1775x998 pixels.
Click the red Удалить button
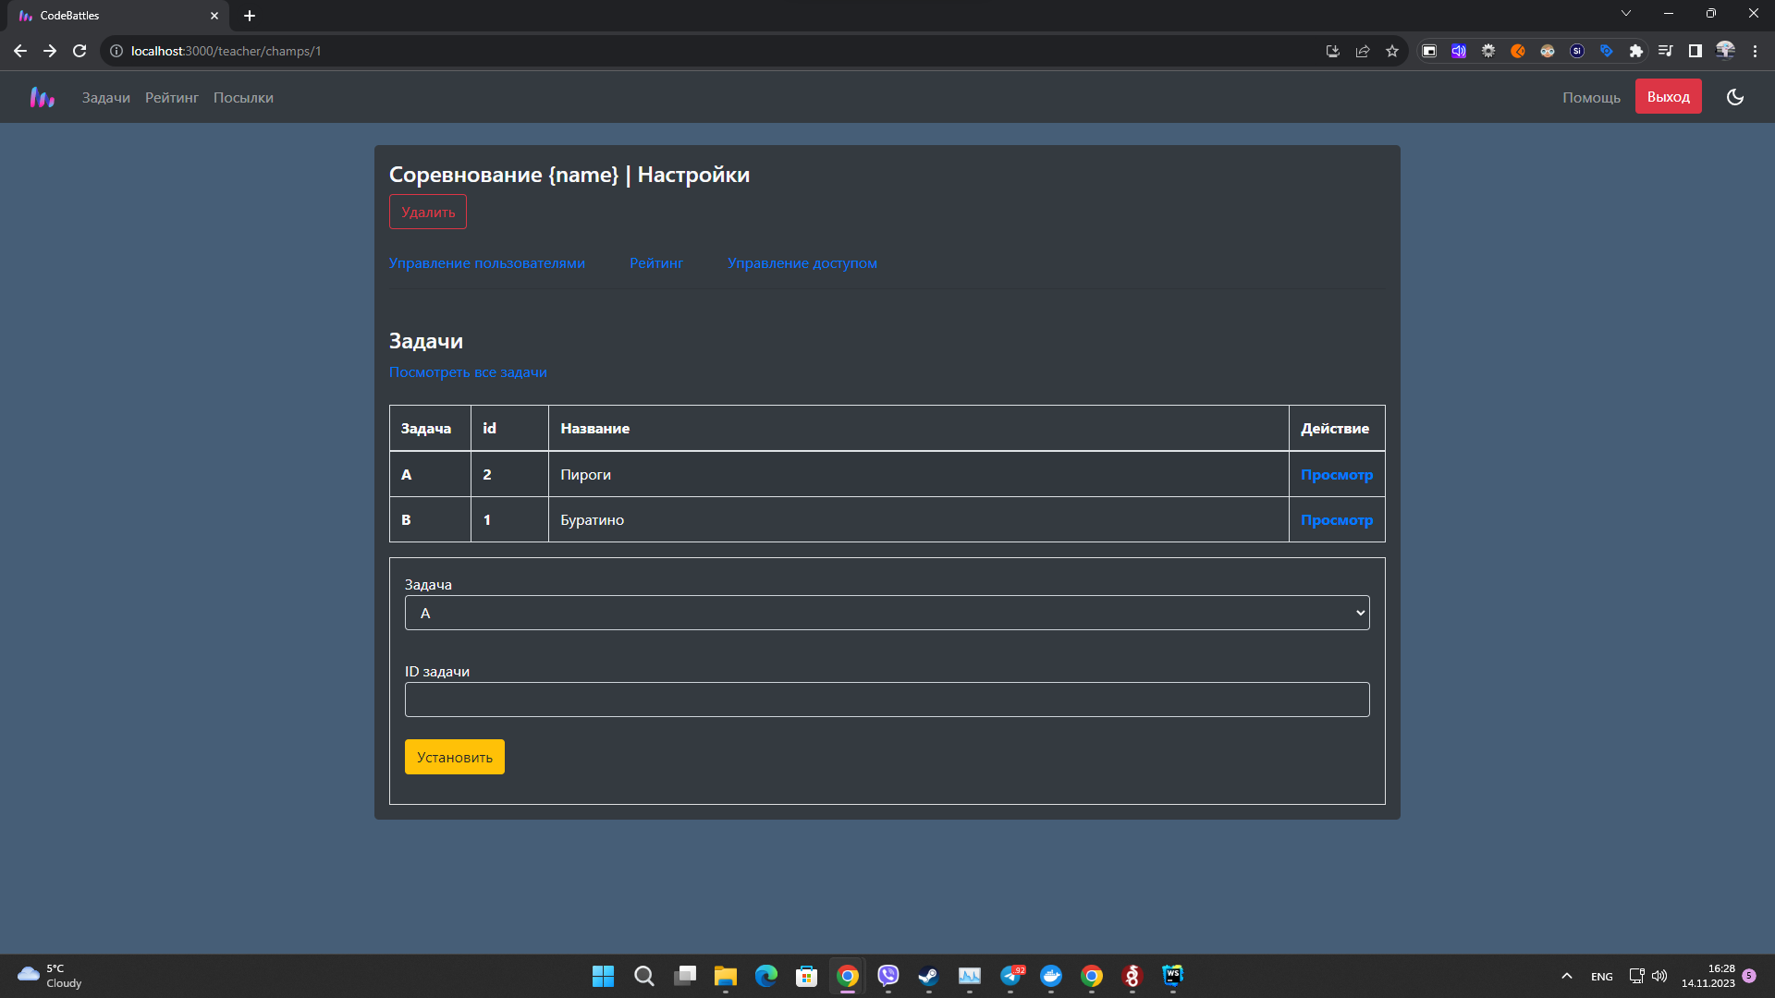(428, 212)
